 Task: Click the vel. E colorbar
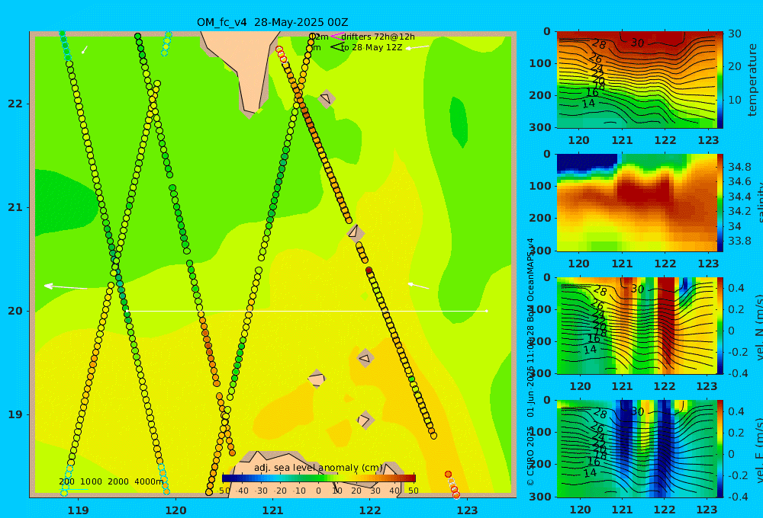(x=720, y=449)
